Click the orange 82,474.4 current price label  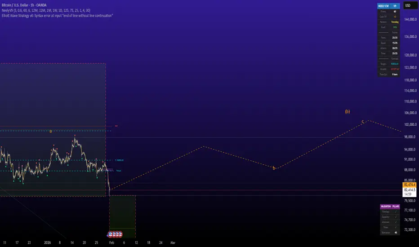coord(409,185)
